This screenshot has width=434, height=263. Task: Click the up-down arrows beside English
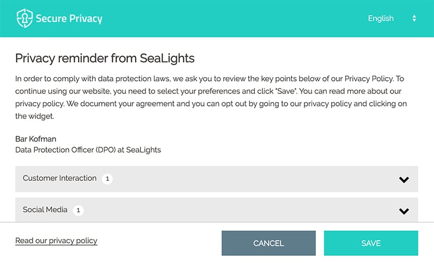tap(414, 18)
